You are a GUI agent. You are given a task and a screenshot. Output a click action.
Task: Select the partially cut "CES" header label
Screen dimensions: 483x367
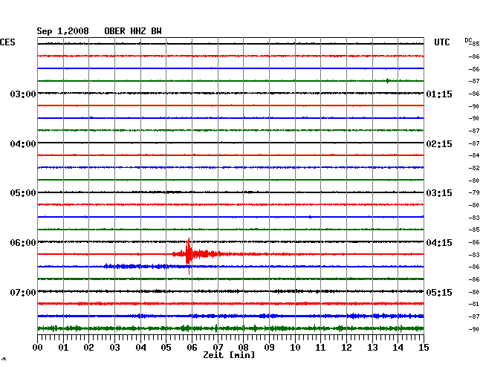tap(7, 42)
